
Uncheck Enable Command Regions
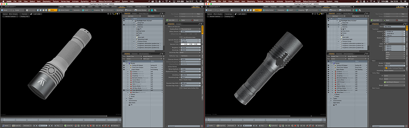point(387,68)
